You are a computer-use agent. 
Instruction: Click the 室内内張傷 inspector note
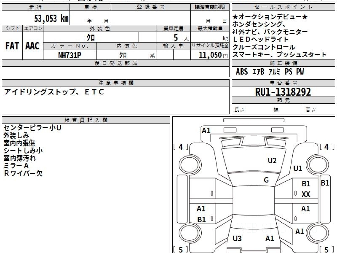[x=19, y=143]
